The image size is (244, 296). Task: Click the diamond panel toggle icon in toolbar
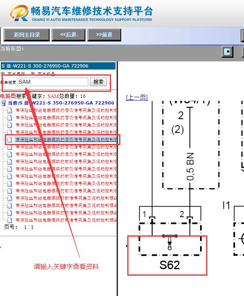(227, 52)
